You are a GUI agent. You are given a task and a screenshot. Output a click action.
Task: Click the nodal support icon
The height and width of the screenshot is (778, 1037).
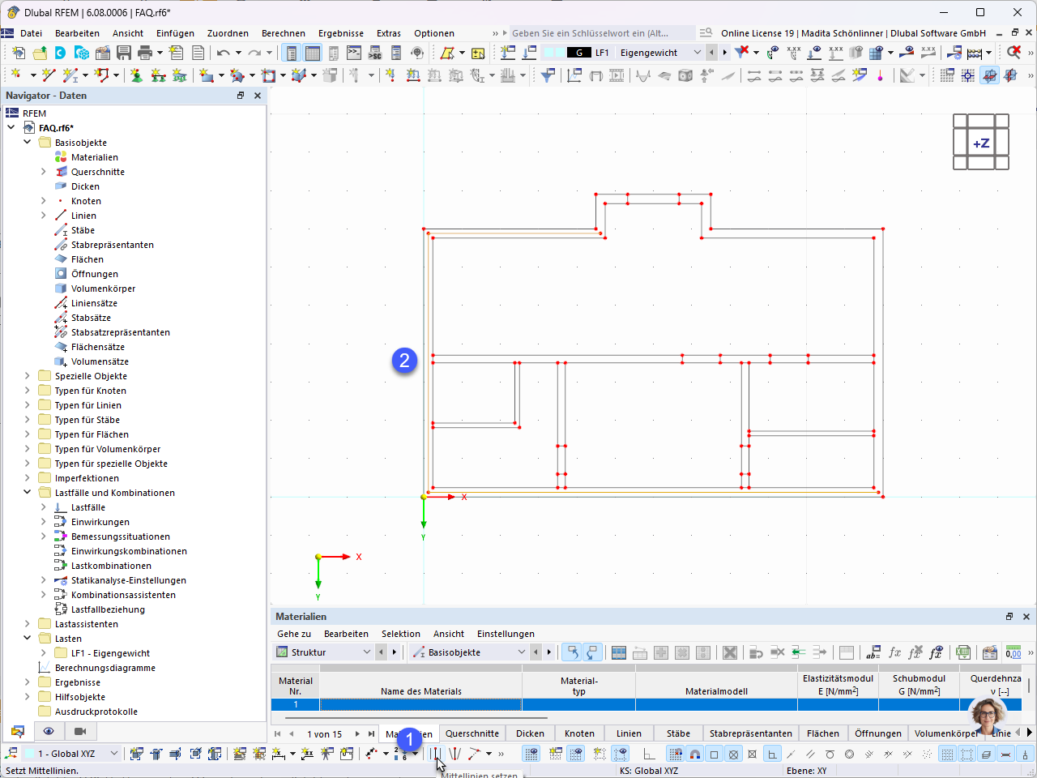[x=136, y=75]
